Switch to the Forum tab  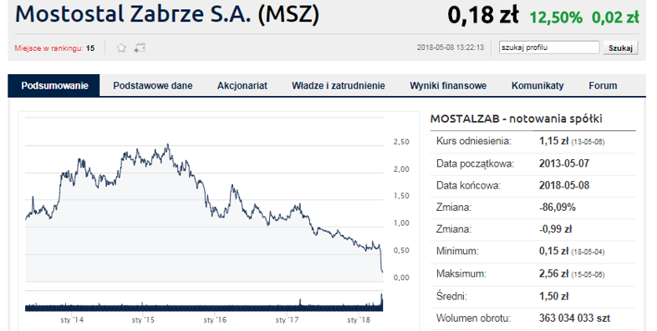[603, 86]
